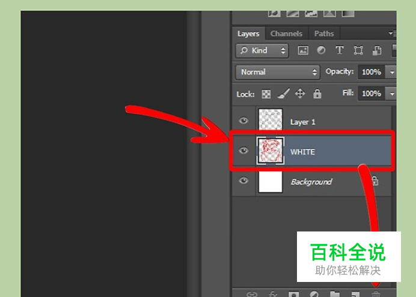
Task: Create a new layer icon
Action: click(x=355, y=294)
